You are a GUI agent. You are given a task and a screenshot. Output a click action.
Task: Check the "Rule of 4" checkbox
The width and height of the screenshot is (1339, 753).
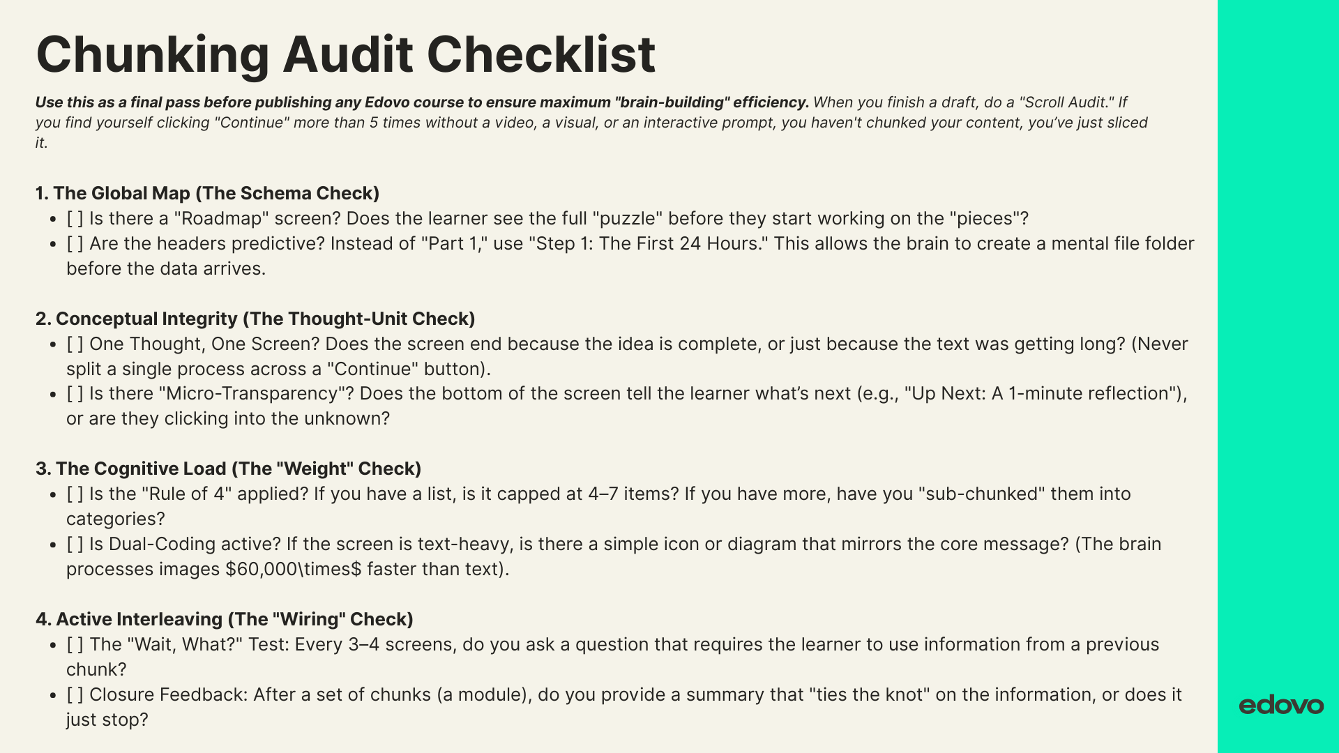[75, 494]
